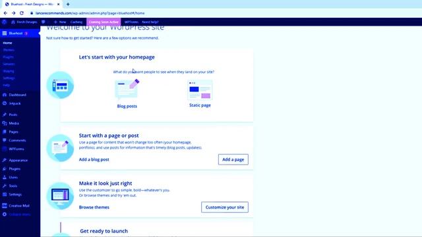Viewport: 422px width, 237px height.
Task: Open the Fresh Designs site home icon
Action: click(13, 22)
